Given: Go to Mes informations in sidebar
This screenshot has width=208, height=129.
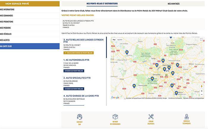Looking at the screenshot, I should [x=30, y=9].
